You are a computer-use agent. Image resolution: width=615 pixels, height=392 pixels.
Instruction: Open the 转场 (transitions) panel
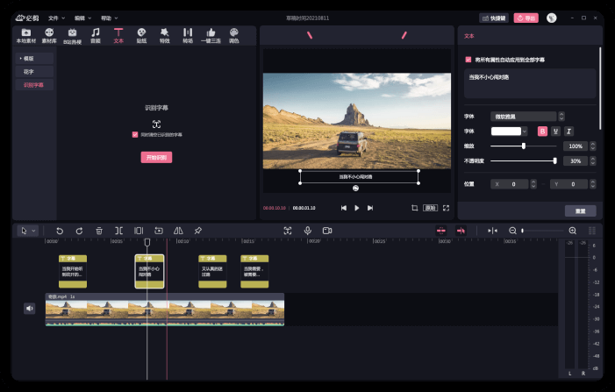coord(187,35)
